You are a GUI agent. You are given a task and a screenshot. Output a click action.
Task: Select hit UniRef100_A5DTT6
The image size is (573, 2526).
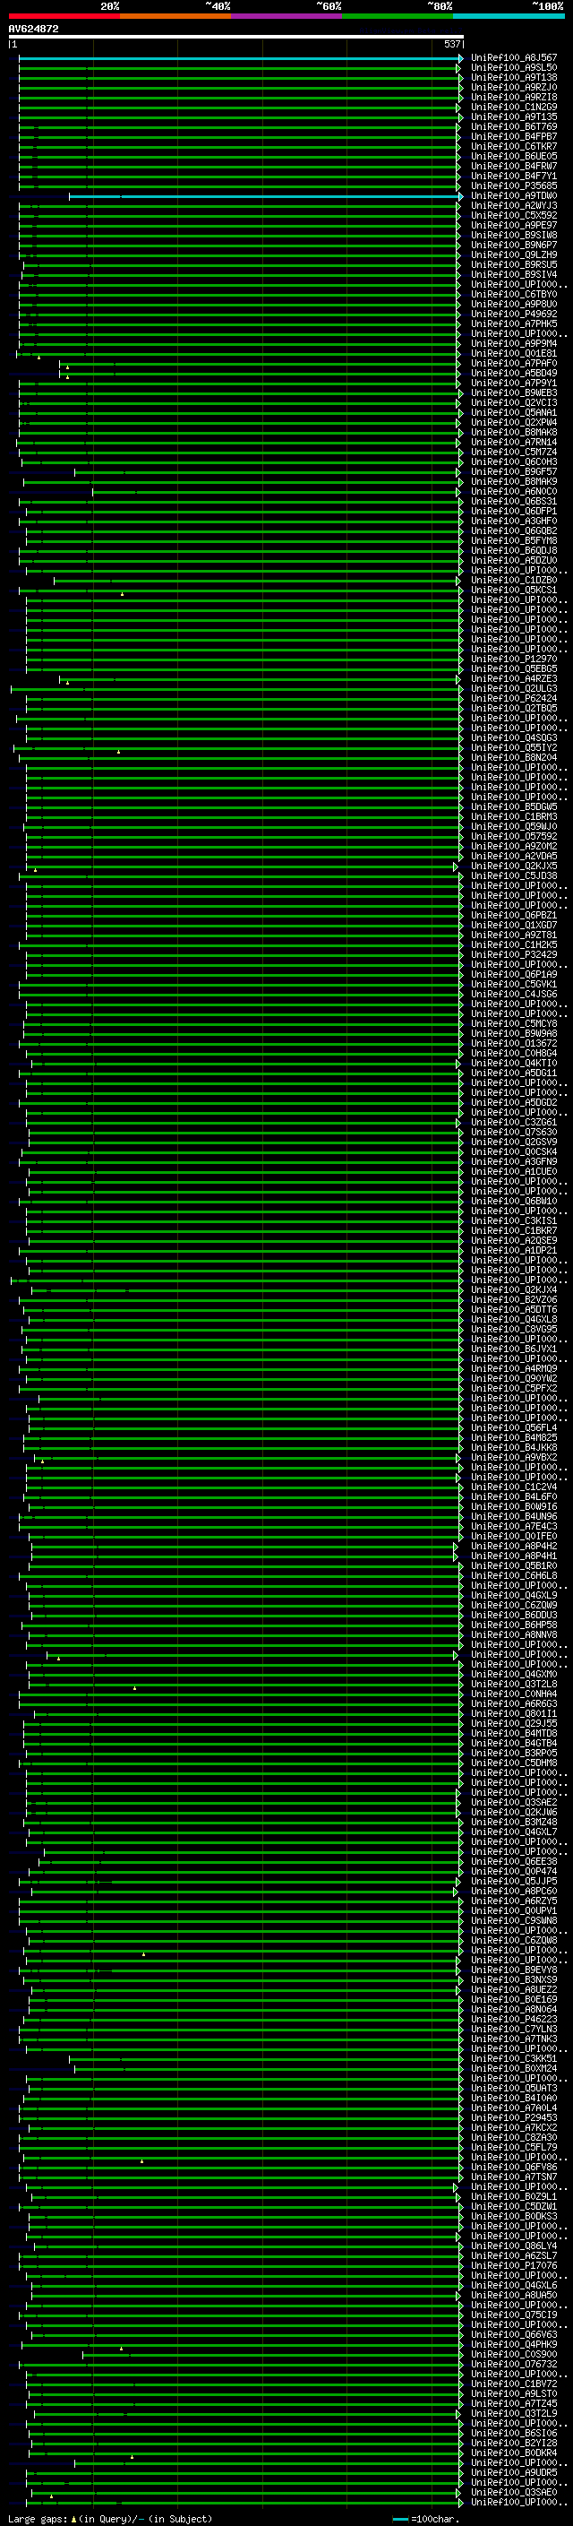click(x=514, y=1310)
